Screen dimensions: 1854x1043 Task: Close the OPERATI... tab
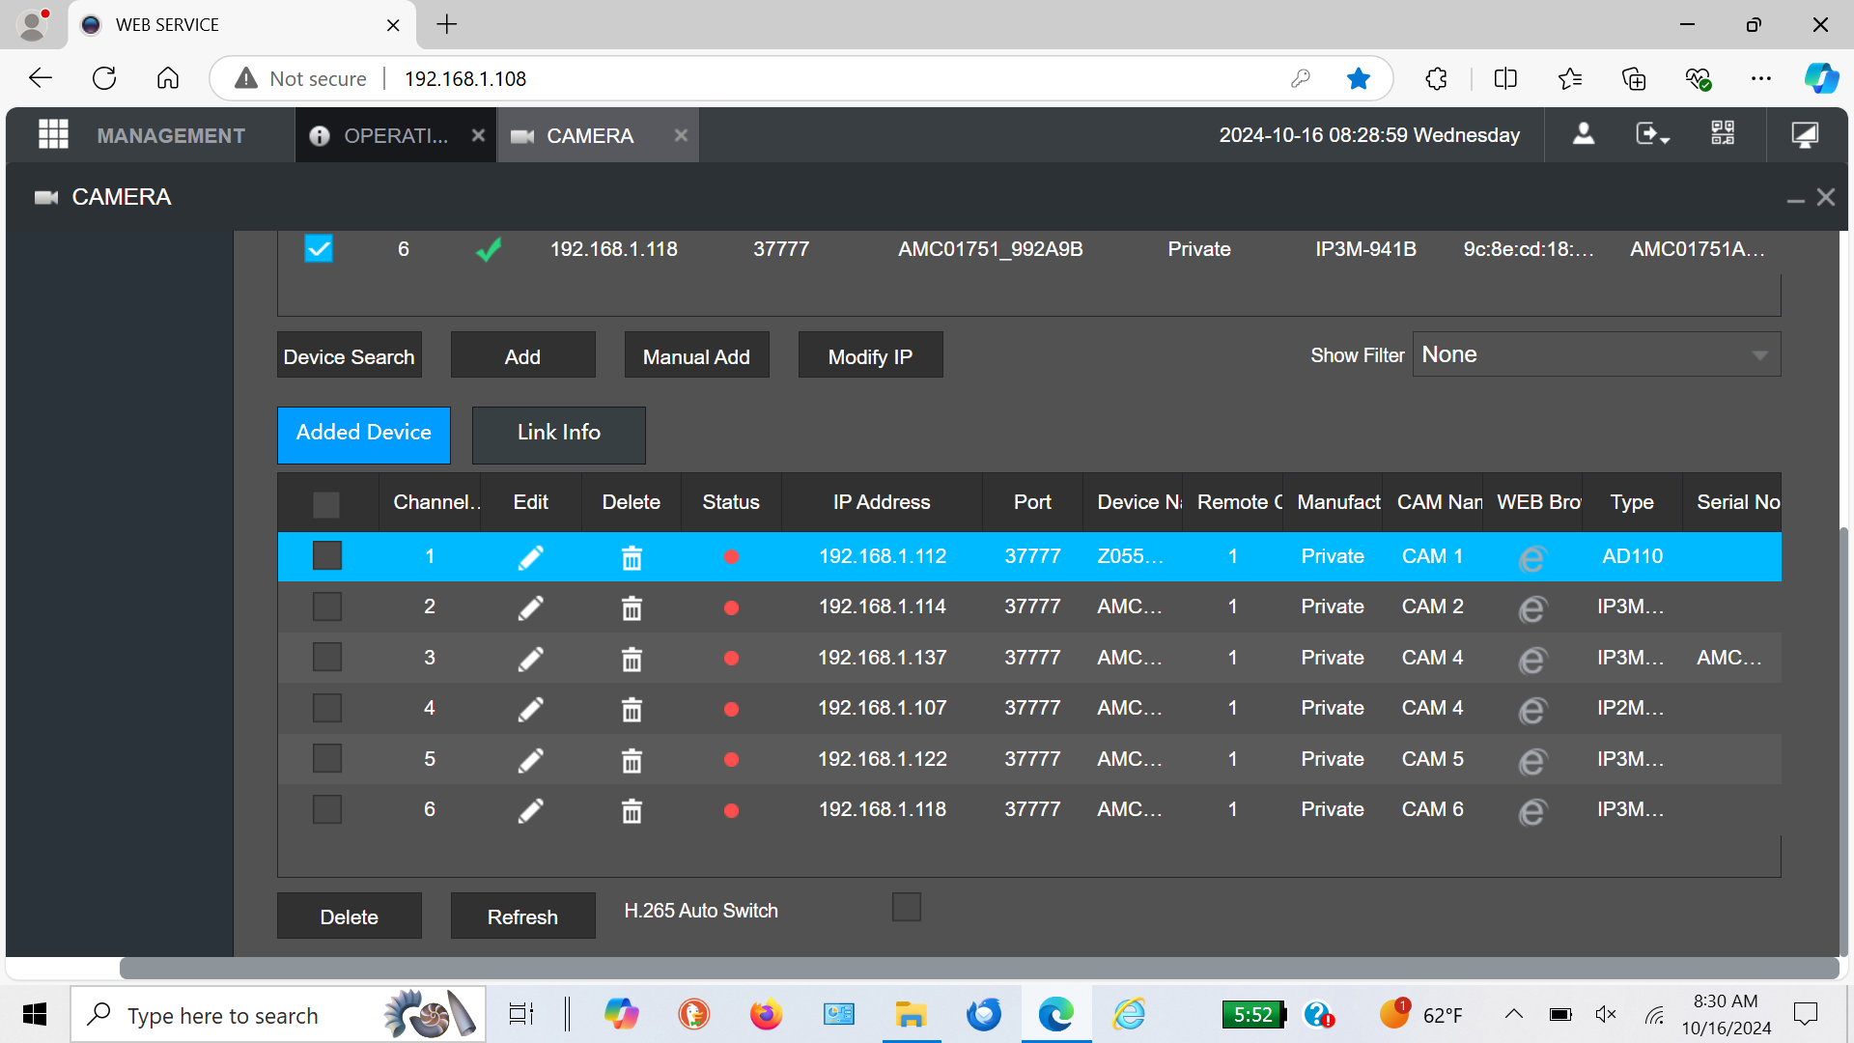tap(478, 135)
